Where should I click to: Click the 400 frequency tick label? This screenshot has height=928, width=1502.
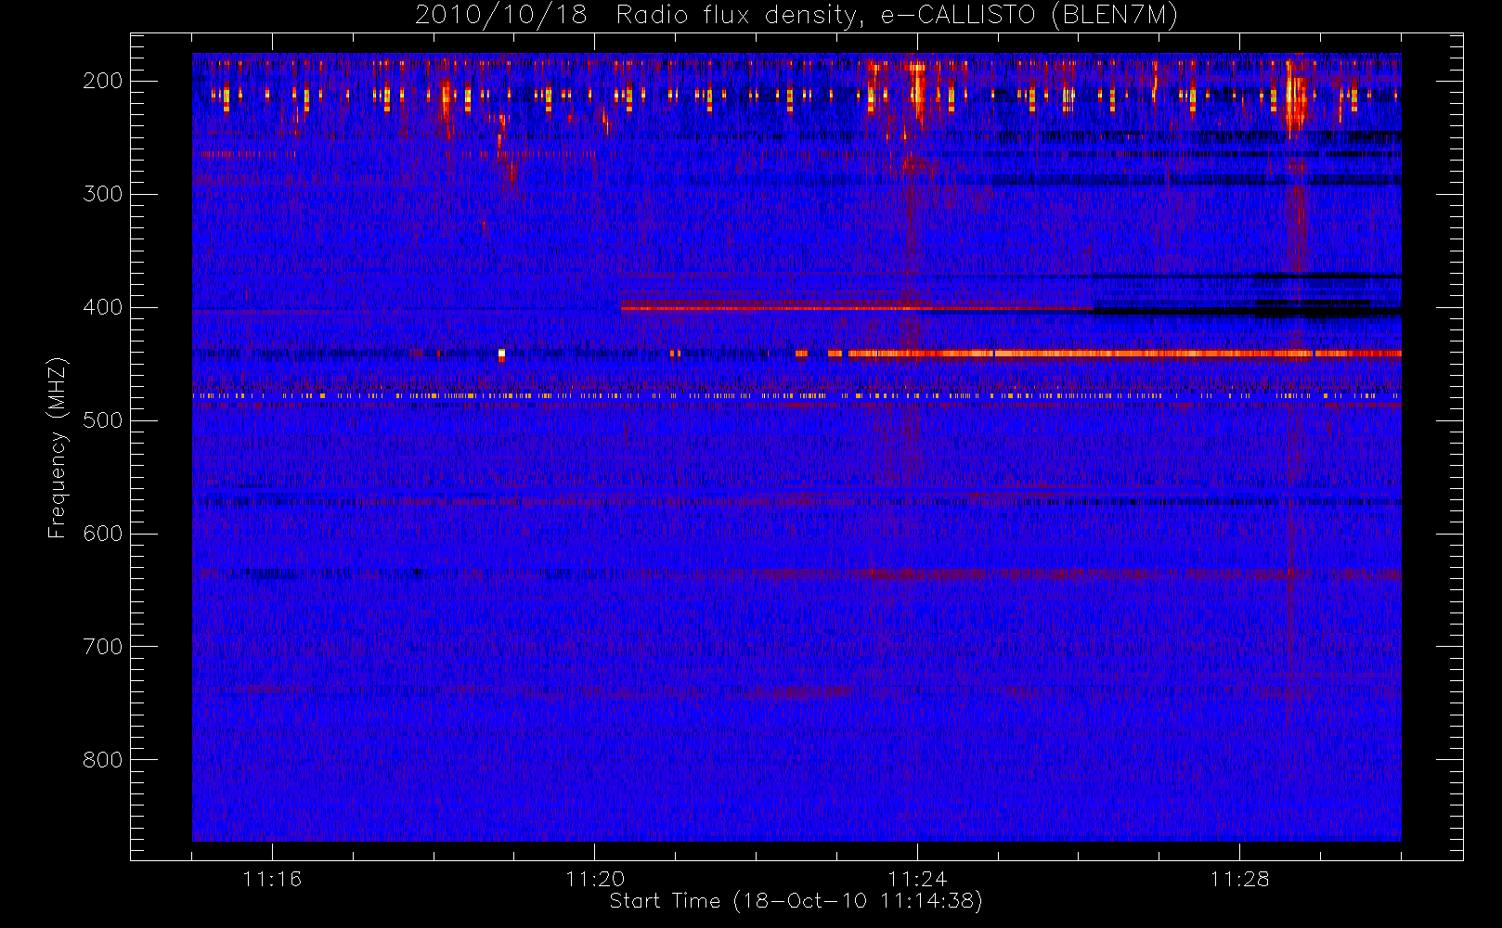[x=102, y=307]
